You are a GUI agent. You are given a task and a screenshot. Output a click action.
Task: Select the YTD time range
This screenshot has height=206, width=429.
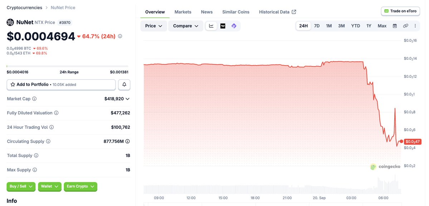coord(355,26)
